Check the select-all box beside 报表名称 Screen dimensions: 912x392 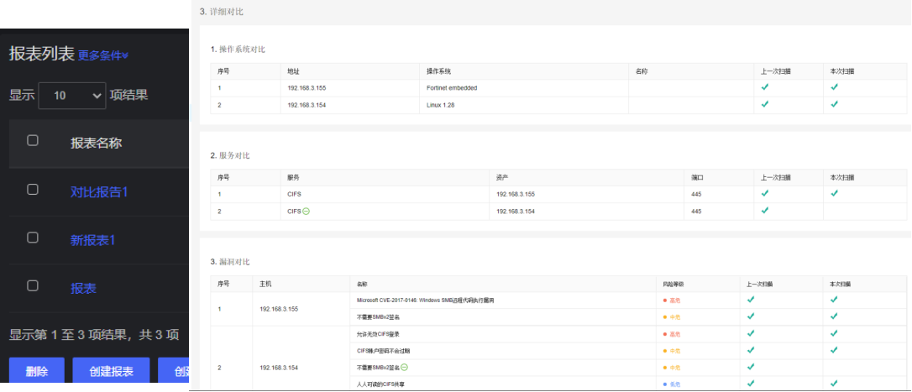point(33,141)
